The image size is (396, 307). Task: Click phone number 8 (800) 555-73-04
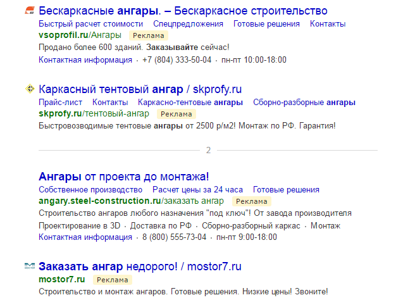click(x=174, y=237)
